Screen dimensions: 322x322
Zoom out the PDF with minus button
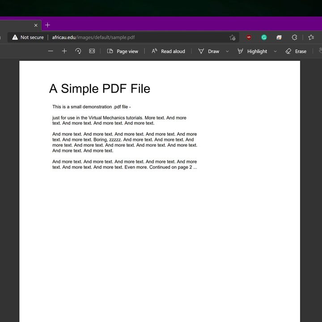[51, 51]
